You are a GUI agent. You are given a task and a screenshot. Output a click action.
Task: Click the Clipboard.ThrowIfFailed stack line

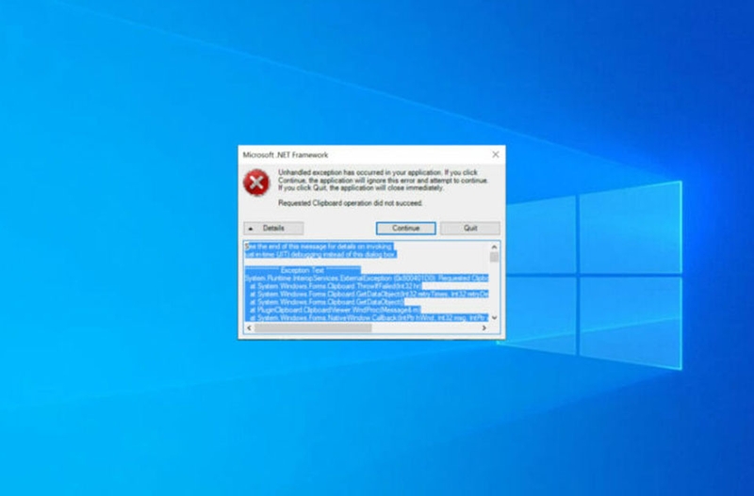[336, 286]
